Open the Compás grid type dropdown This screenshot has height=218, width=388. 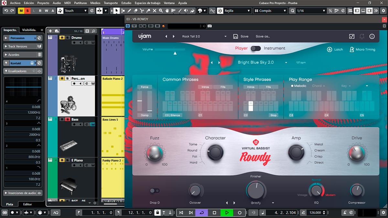pyautogui.click(x=270, y=11)
